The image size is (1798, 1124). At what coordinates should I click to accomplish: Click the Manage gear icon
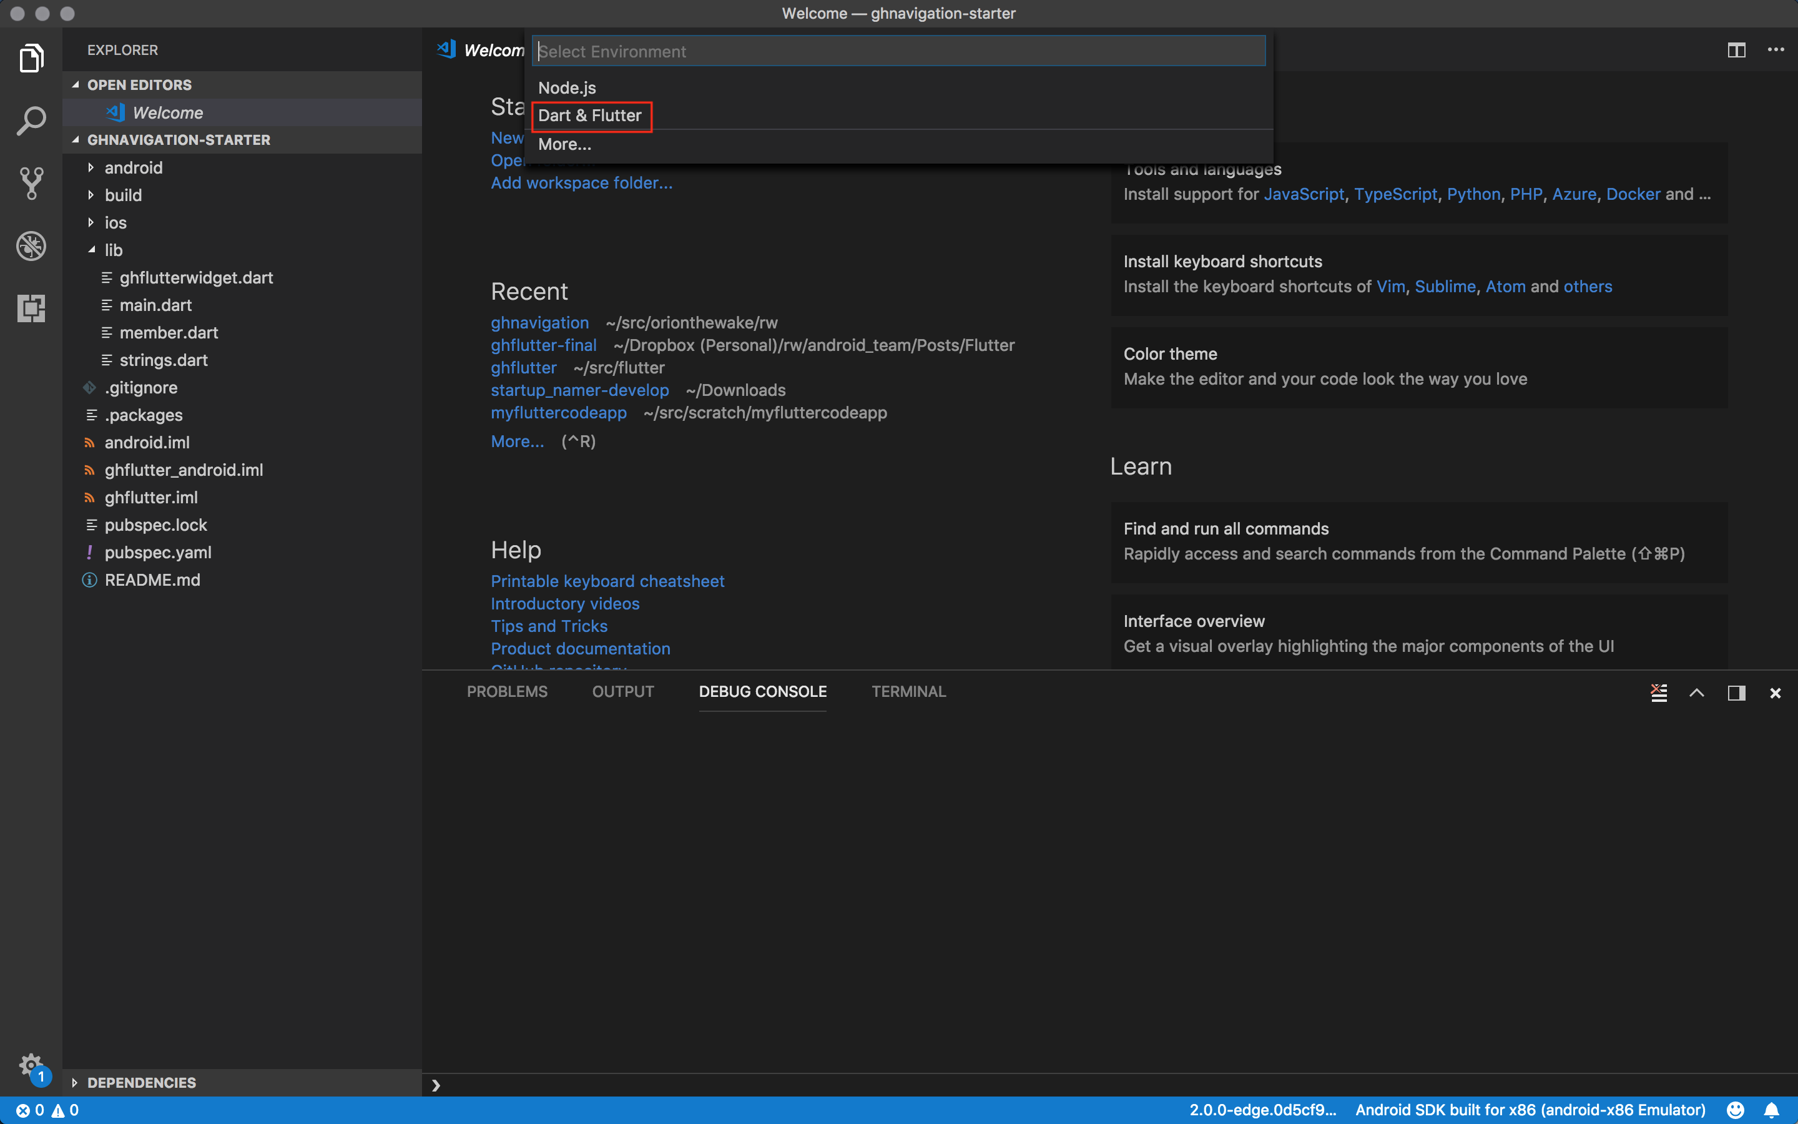[30, 1065]
